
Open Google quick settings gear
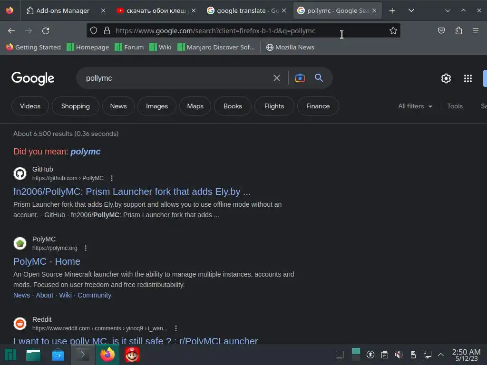[446, 78]
